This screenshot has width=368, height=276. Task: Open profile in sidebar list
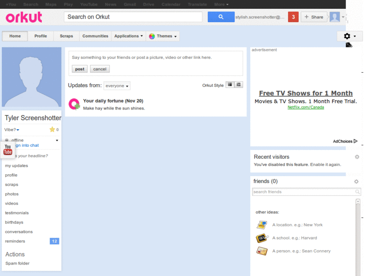coord(11,175)
